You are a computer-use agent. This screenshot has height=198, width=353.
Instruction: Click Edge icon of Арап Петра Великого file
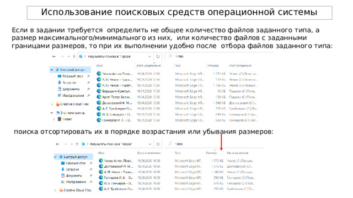[99, 97]
